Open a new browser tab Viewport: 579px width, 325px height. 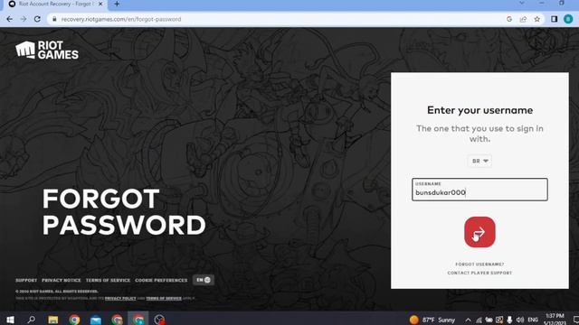117,4
